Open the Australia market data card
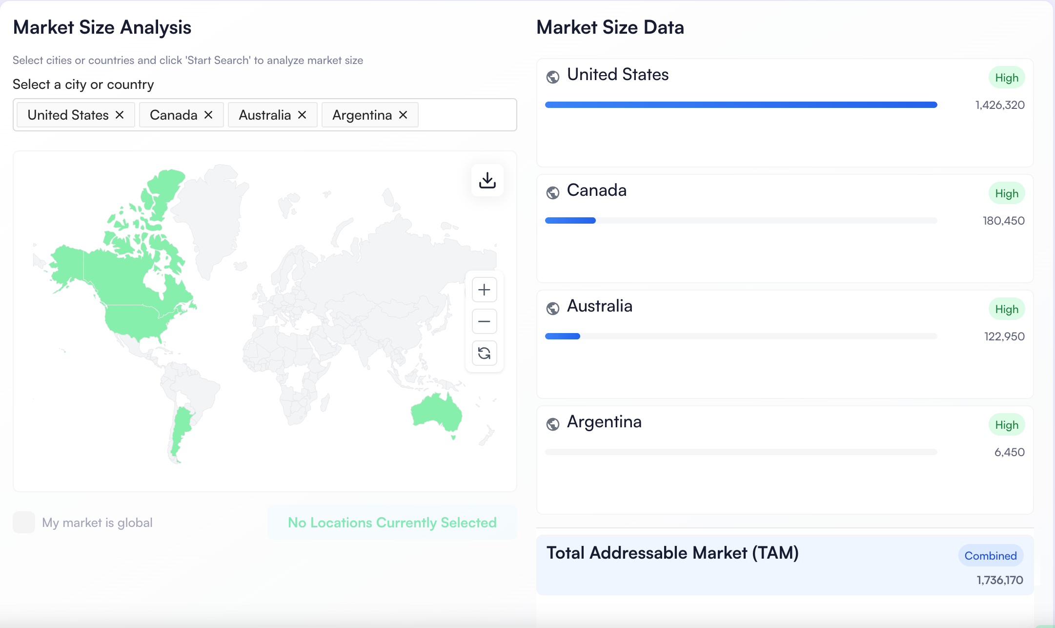Screen dimensions: 1055x628 (x=599, y=306)
